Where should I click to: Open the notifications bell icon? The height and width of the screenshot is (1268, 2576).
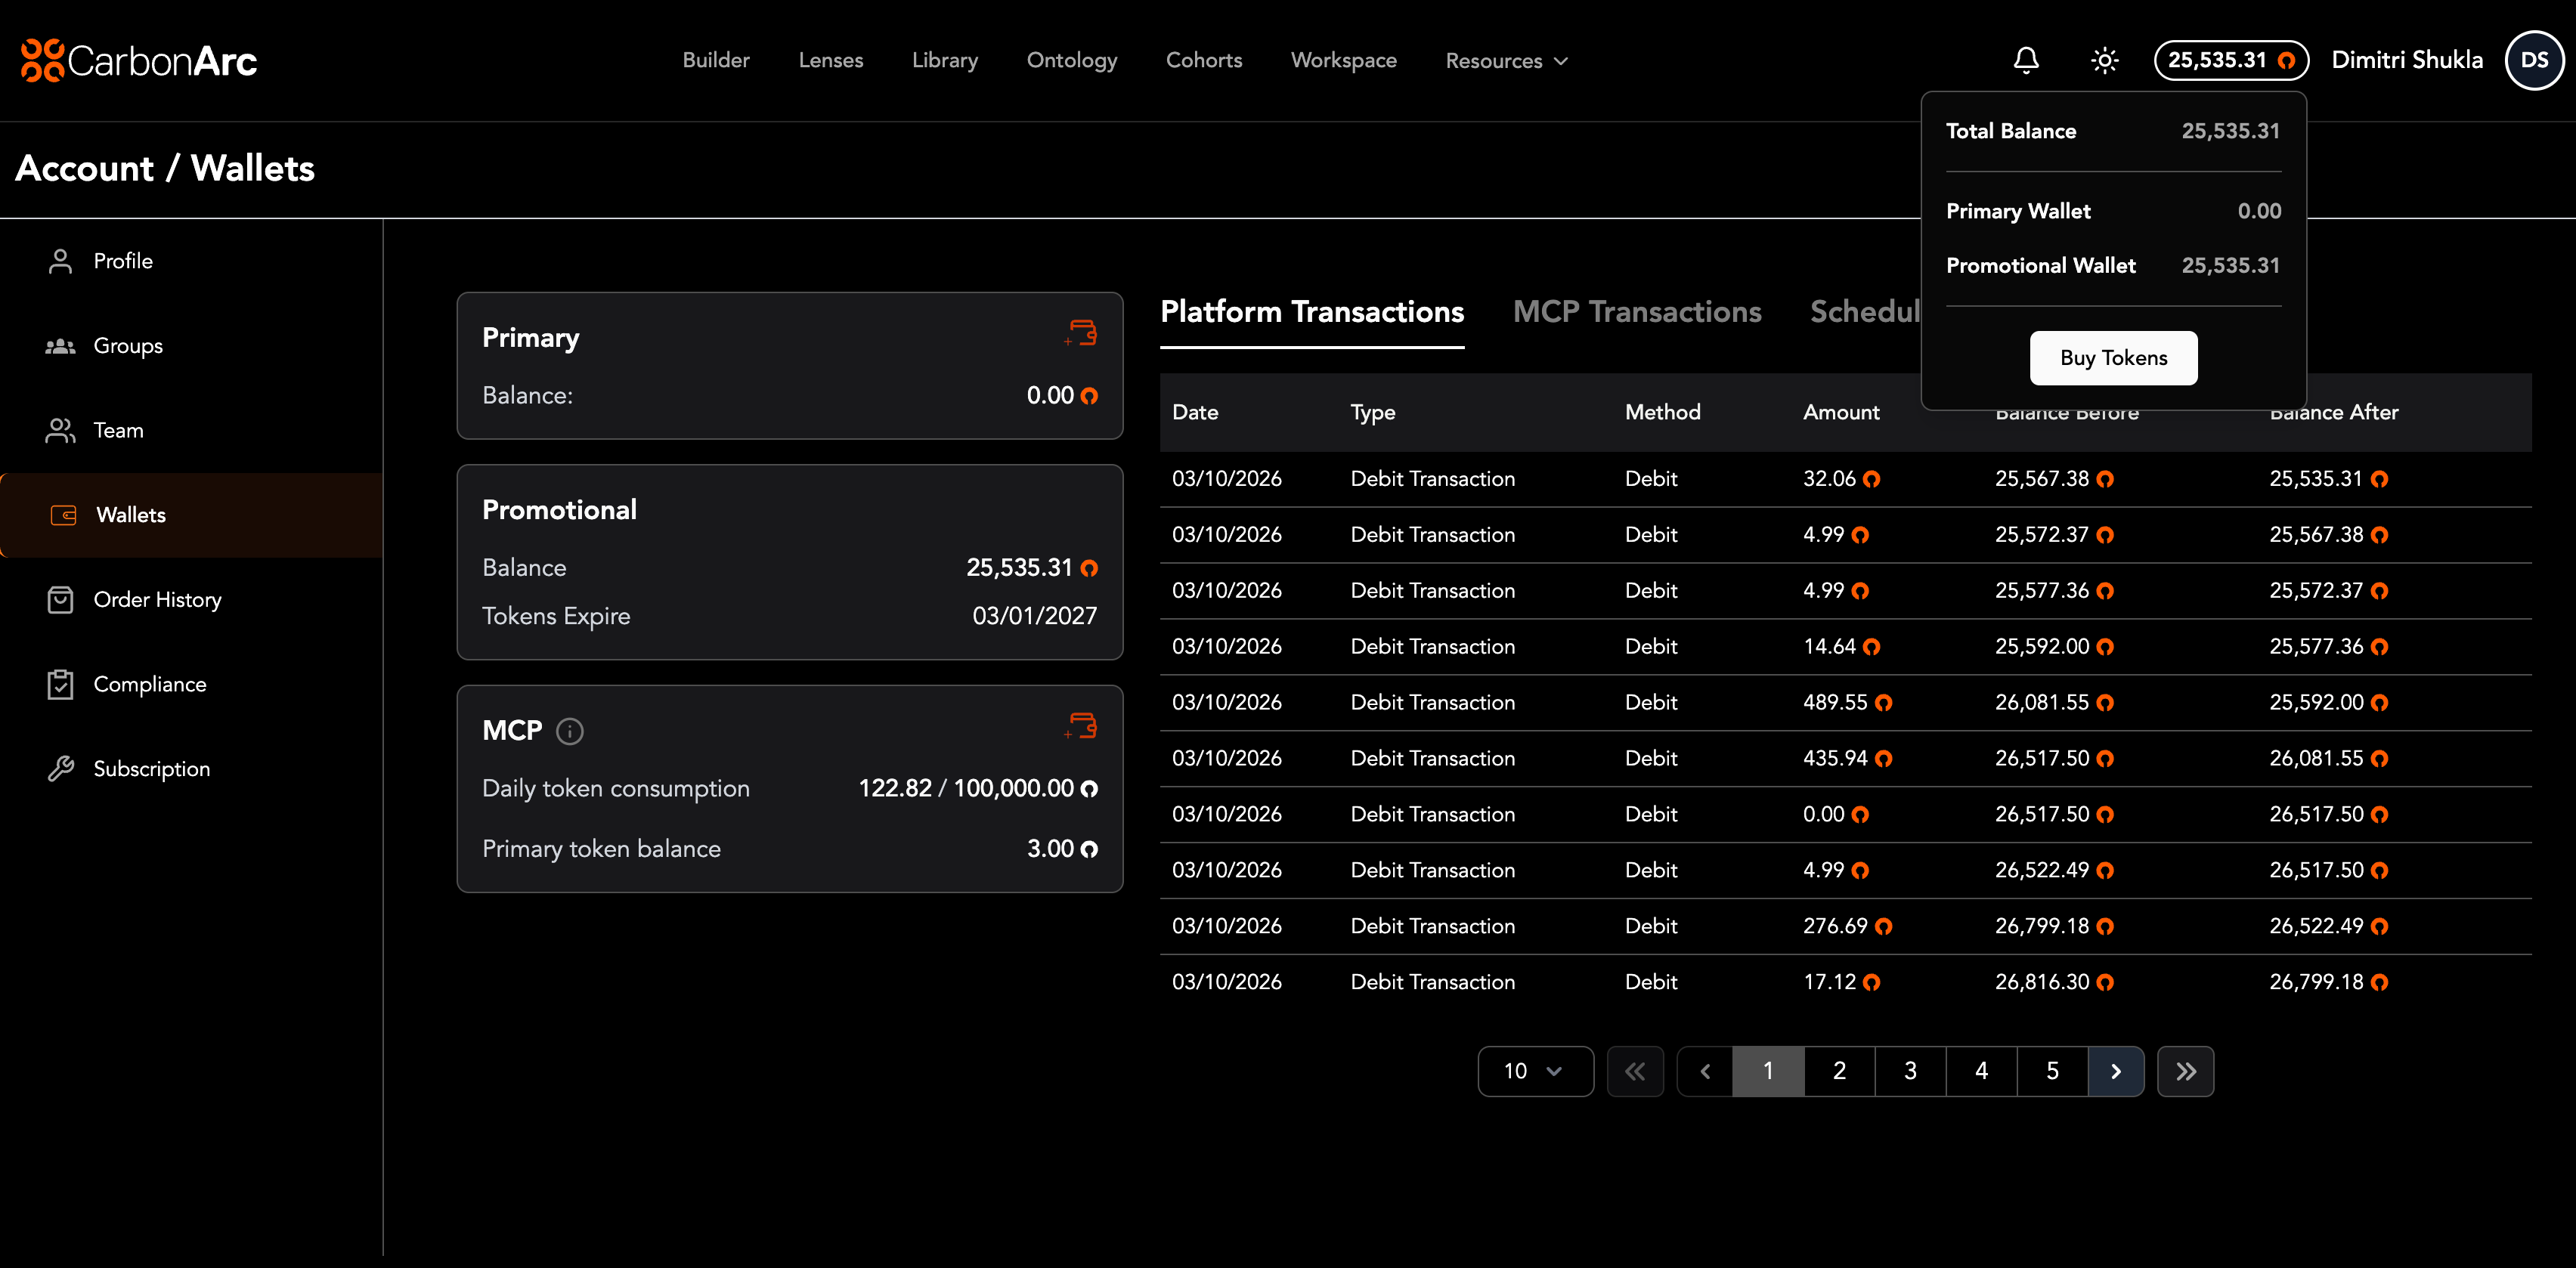[2026, 60]
